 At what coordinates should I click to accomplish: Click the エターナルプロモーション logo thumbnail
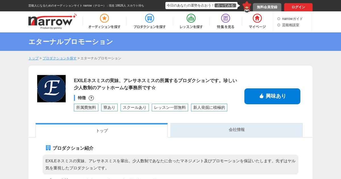[51, 89]
